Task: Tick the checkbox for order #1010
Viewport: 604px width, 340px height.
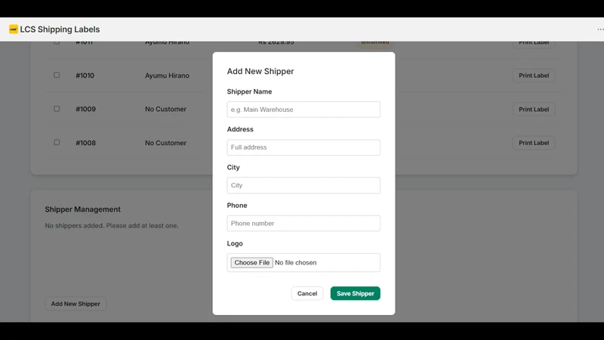Action: coord(57,75)
